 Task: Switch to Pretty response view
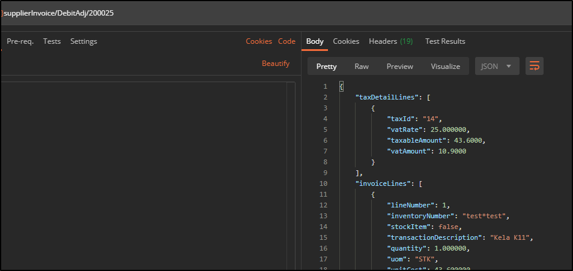click(326, 67)
